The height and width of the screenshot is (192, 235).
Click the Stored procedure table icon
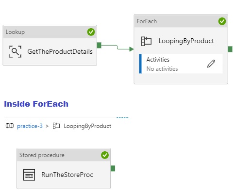point(29,175)
